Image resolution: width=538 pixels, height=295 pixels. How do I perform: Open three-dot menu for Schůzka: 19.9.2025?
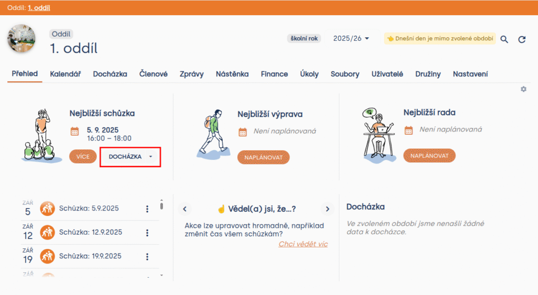click(x=147, y=257)
